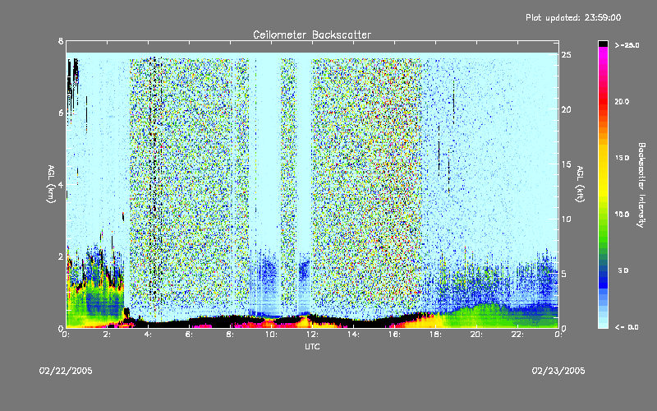Screen dimensions: 657x411
Task: Click the "2:" tick on the UTC axis
Action: [107, 335]
